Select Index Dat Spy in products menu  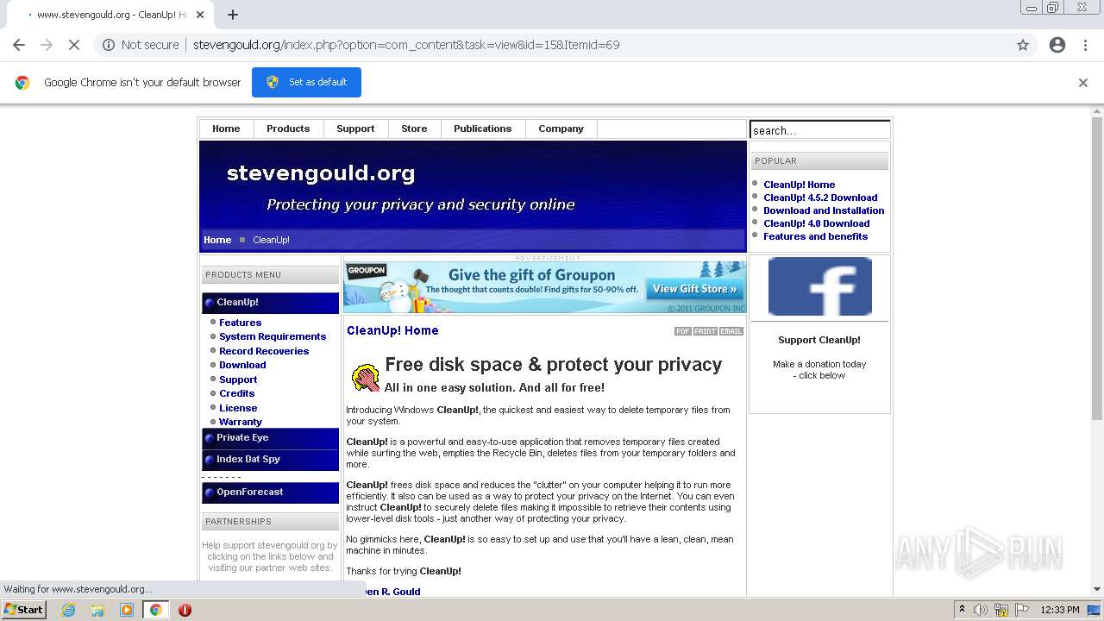270,460
